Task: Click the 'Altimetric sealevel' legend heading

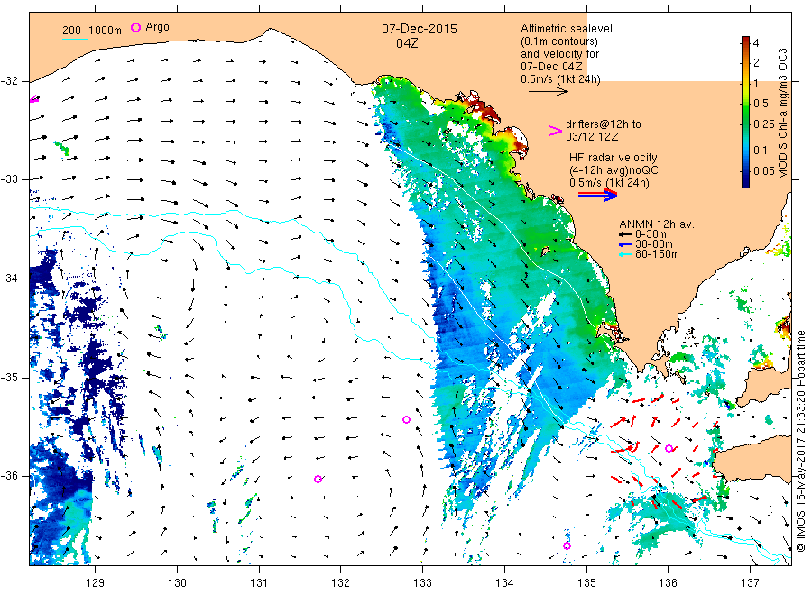Action: (x=567, y=29)
